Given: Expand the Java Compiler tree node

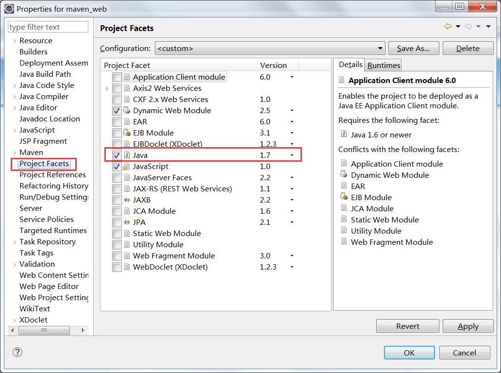Looking at the screenshot, I should pyautogui.click(x=15, y=97).
